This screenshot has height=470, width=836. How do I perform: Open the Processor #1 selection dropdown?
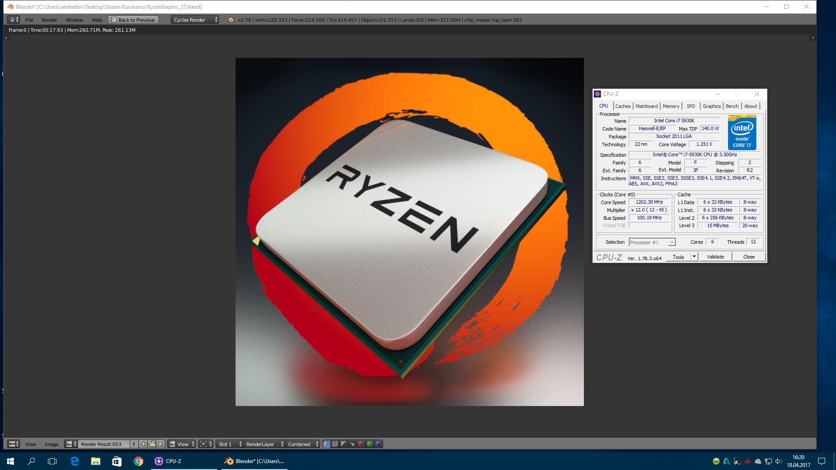pyautogui.click(x=652, y=242)
